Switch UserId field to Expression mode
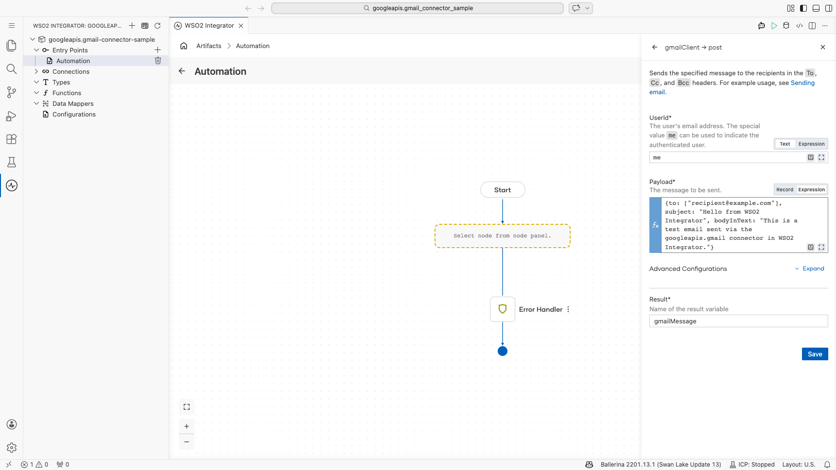The width and height of the screenshot is (836, 470). tap(812, 144)
